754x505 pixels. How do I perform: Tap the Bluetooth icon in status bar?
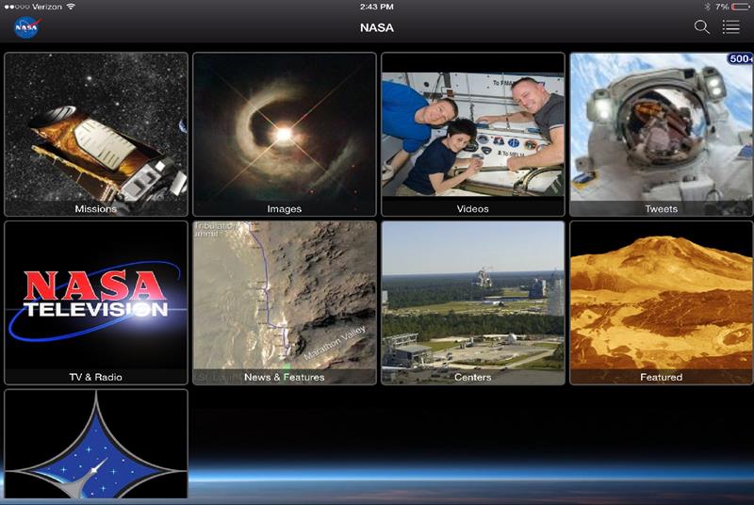tap(707, 7)
